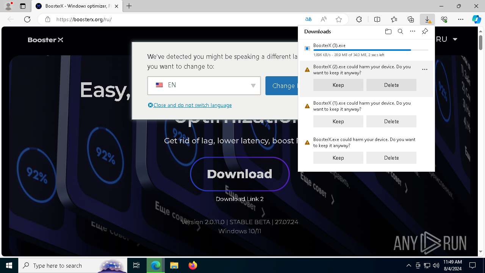Open Browser essentials heart icon
Screen dimensions: 485x273
click(444, 19)
